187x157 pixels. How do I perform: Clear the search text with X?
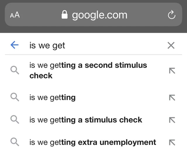pos(171,45)
